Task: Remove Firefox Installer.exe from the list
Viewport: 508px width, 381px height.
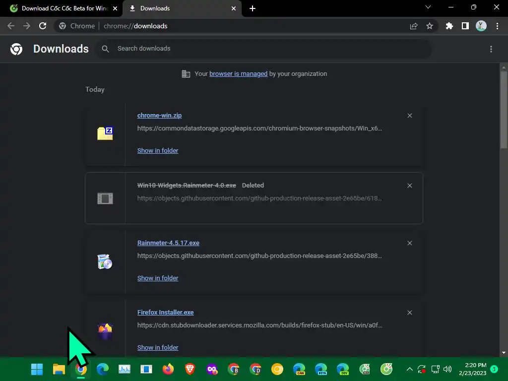Action: [409, 313]
